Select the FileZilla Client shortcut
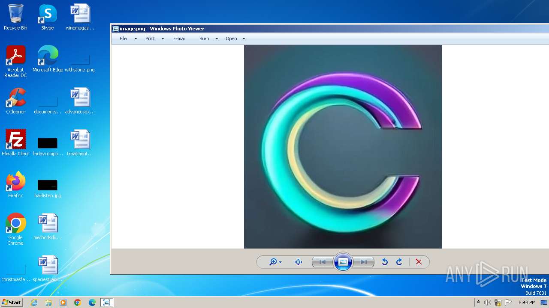Viewport: 549px width, 308px height. [15, 143]
